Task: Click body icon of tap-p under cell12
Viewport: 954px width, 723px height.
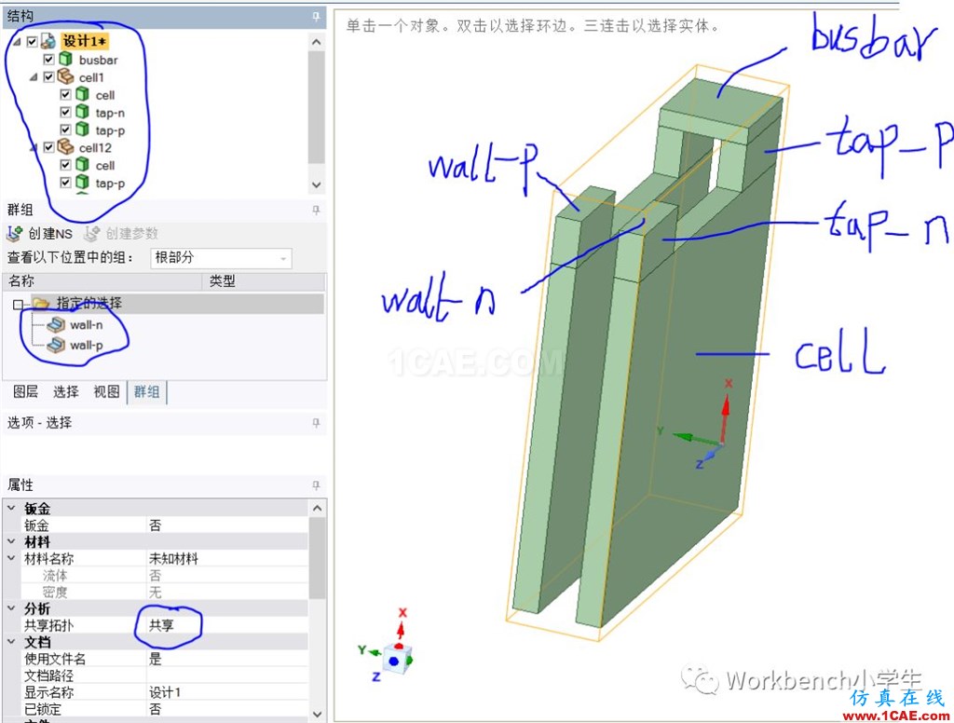Action: coord(82,183)
